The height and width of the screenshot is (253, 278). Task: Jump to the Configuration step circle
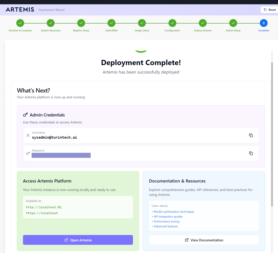[172, 23]
